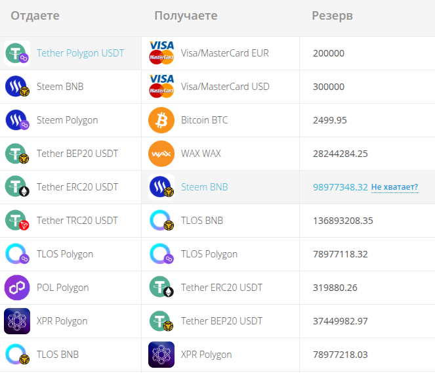This screenshot has height=373, width=435.
Task: Choose Steem BNB in the Получаете column
Action: click(204, 187)
